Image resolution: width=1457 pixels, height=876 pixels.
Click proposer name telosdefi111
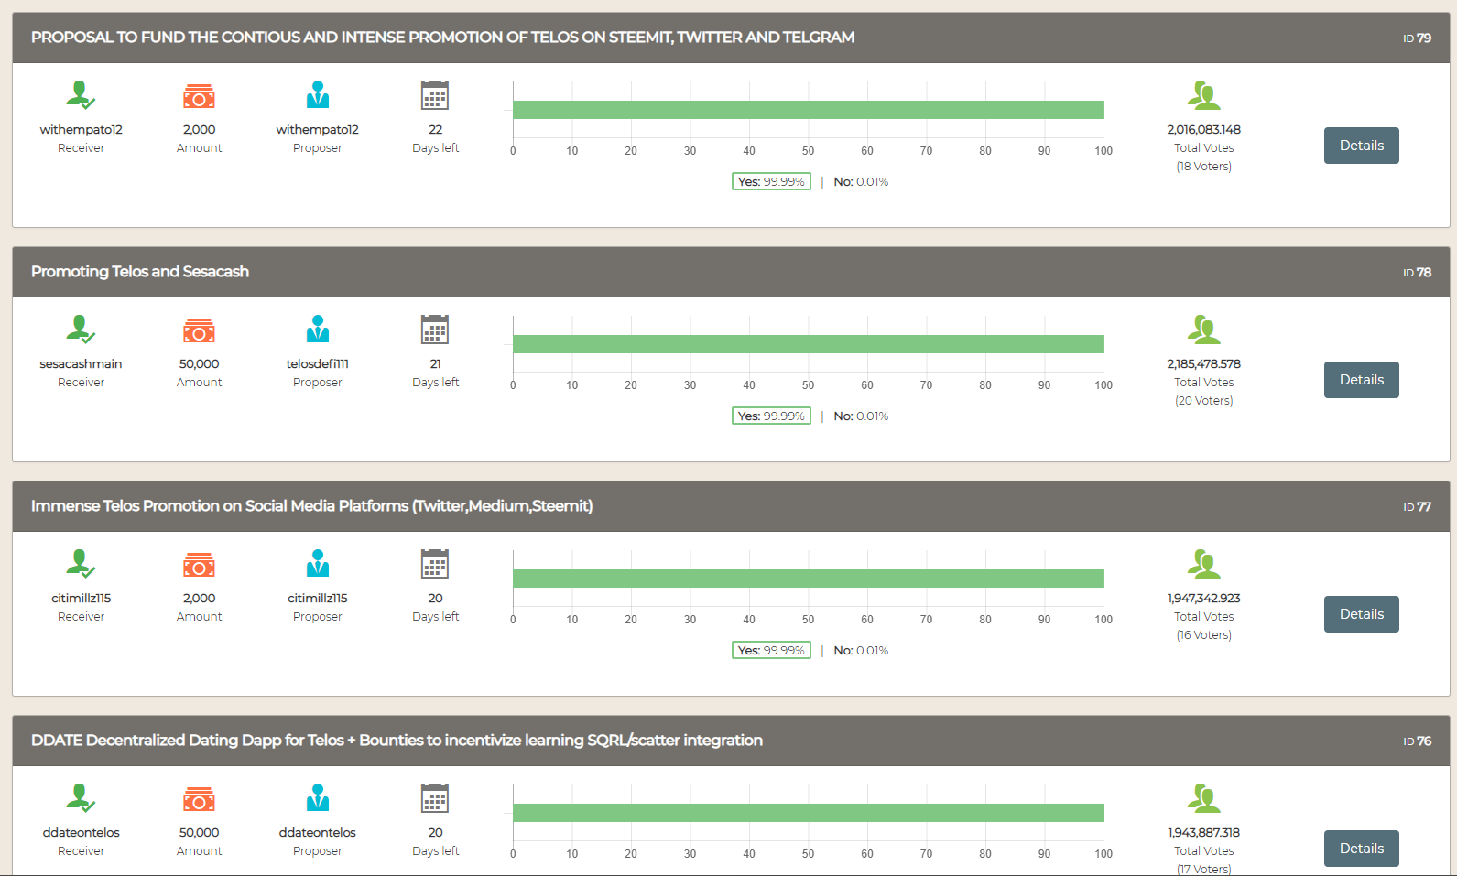pyautogui.click(x=317, y=364)
